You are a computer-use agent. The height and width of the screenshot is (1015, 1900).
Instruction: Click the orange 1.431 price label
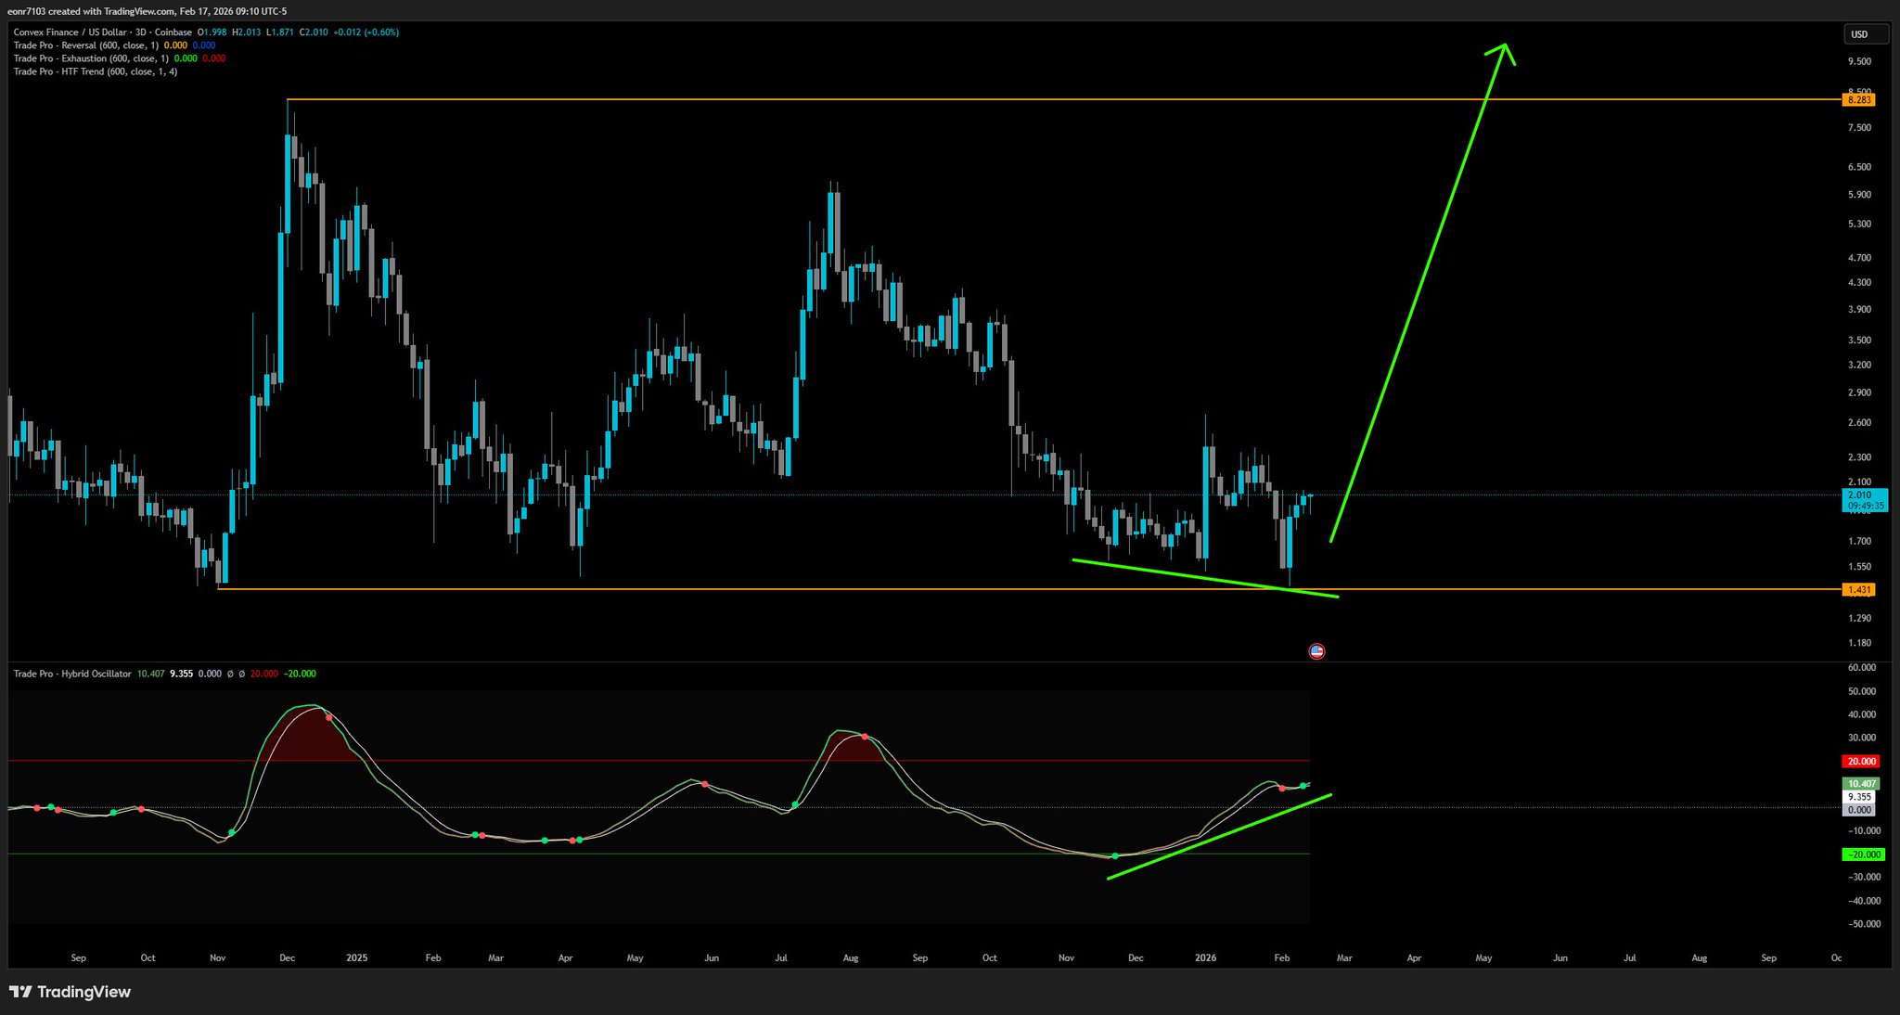coord(1858,589)
